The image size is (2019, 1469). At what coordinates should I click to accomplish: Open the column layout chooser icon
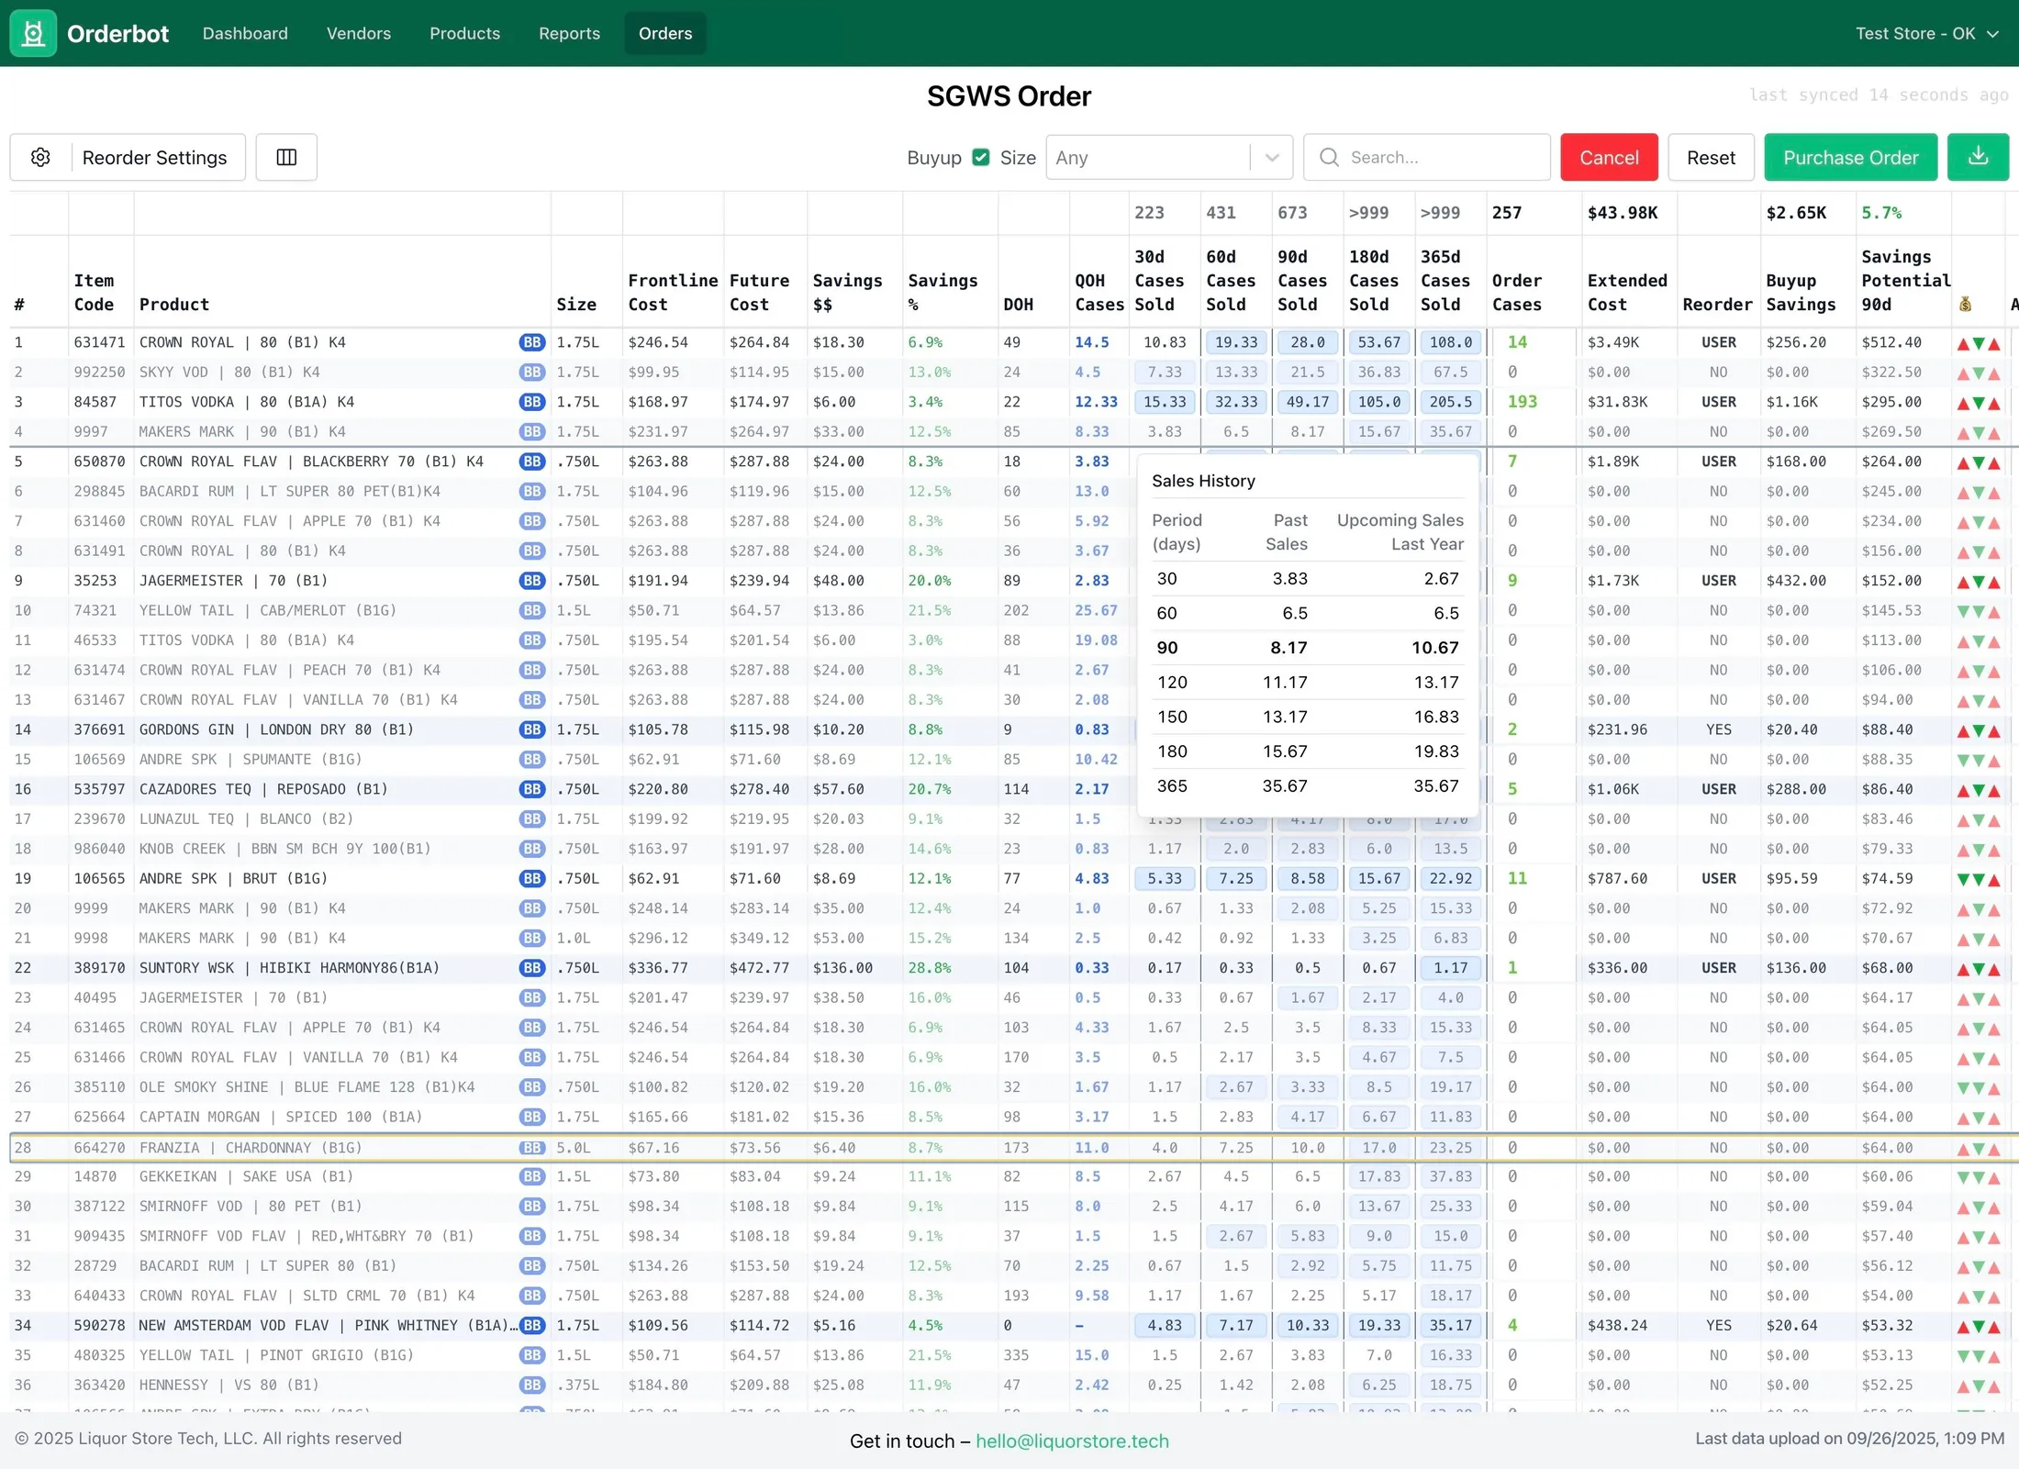point(286,157)
